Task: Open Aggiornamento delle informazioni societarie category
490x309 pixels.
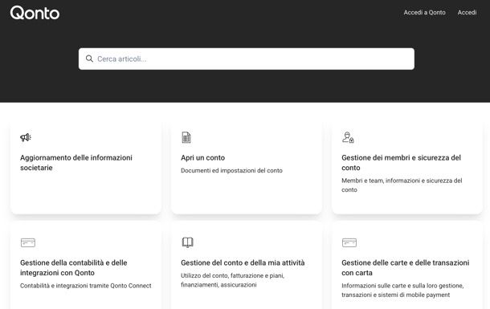Action: 76,163
